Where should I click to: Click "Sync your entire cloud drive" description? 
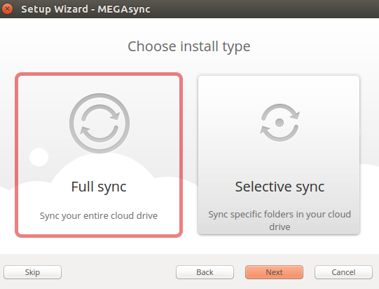(99, 215)
